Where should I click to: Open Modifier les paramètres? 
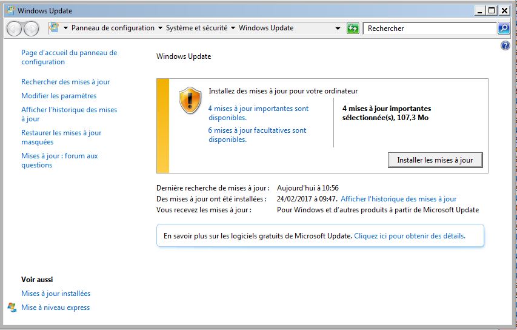59,96
